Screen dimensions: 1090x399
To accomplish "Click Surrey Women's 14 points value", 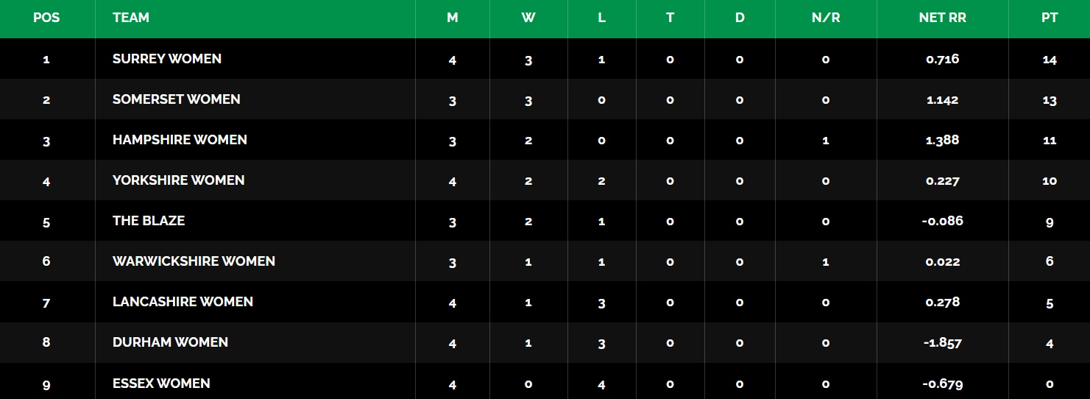I will pos(1050,60).
